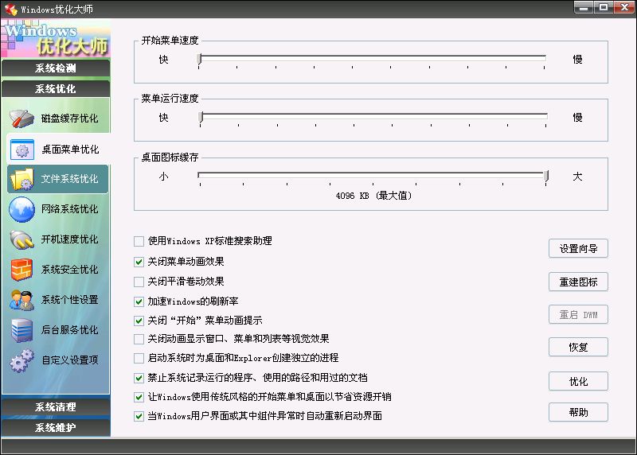The width and height of the screenshot is (637, 455).
Task: Click the 优化 button
Action: (578, 382)
